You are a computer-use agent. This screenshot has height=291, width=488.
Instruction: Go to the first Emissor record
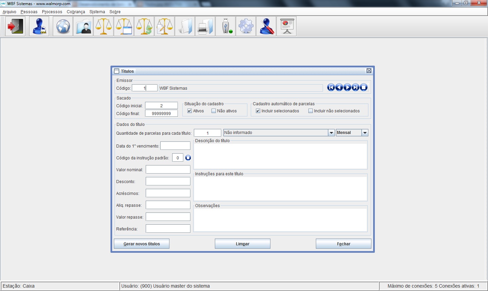(331, 88)
